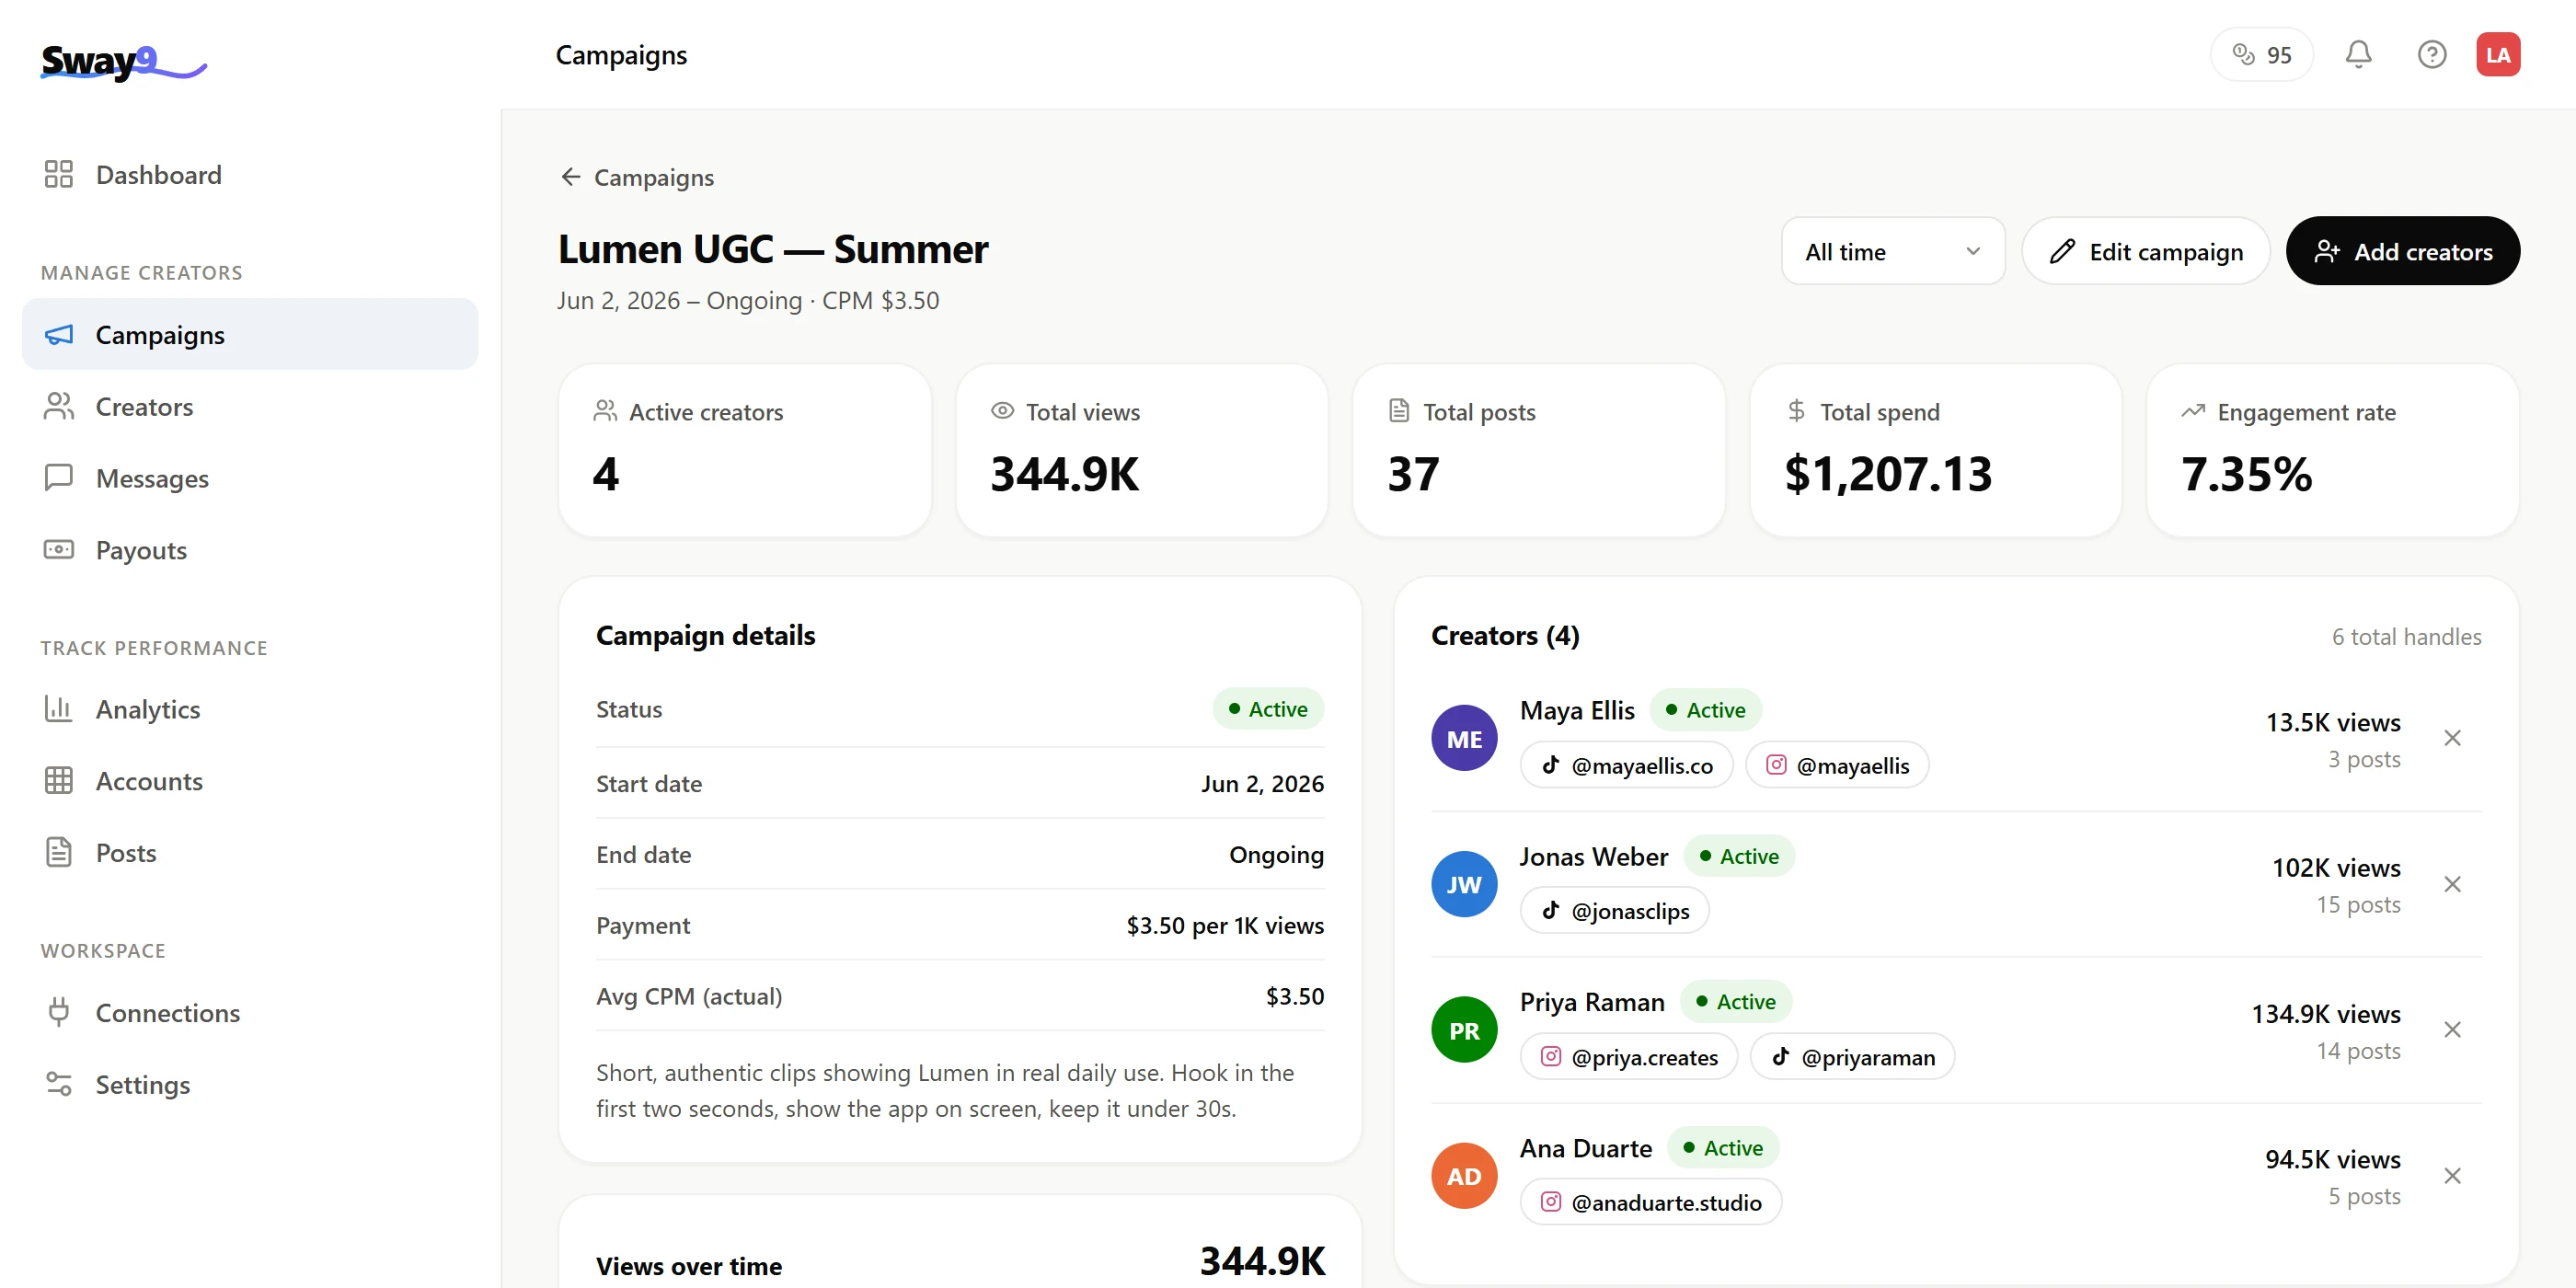The height and width of the screenshot is (1288, 2576).
Task: Click the Edit campaign button
Action: 2146,251
